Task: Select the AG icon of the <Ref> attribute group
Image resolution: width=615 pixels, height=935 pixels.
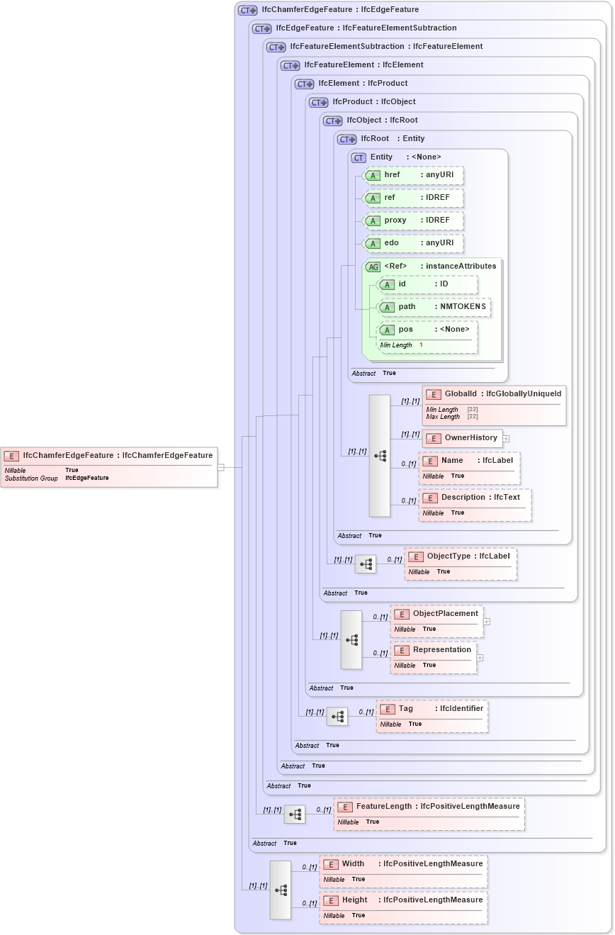Action: [373, 266]
